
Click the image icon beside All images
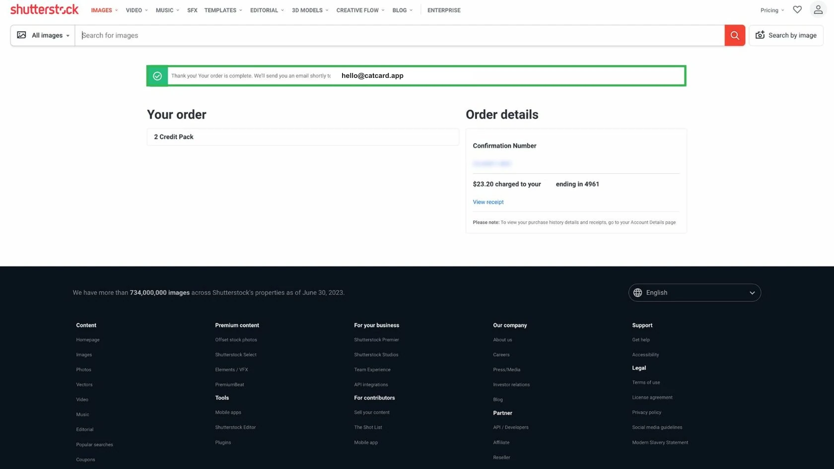point(21,35)
